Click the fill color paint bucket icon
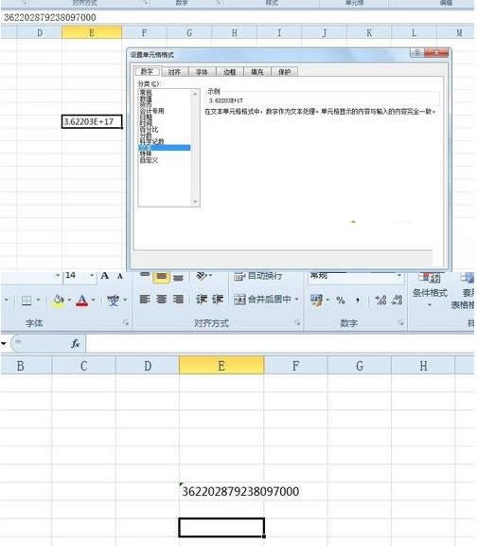Screen dimensions: 477x546 pos(59,300)
